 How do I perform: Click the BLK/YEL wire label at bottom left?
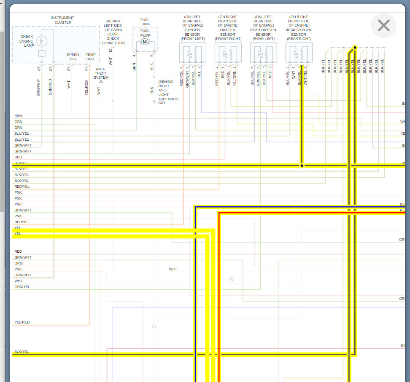click(x=22, y=351)
